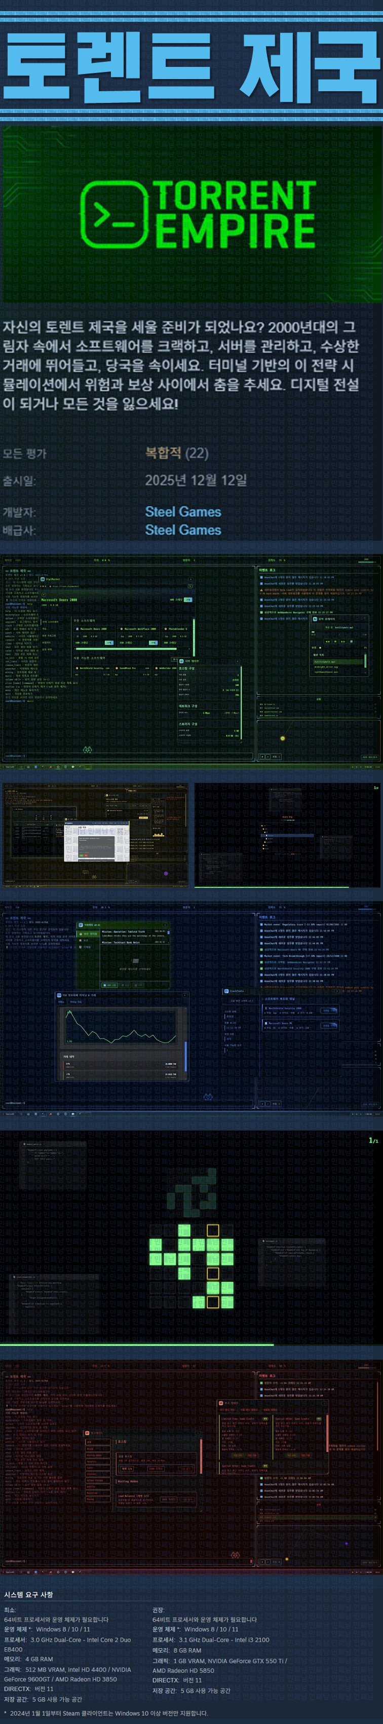383x1724 pixels.
Task: Click the top yellow-outlined square in puzzle grid
Action: coord(213,1230)
